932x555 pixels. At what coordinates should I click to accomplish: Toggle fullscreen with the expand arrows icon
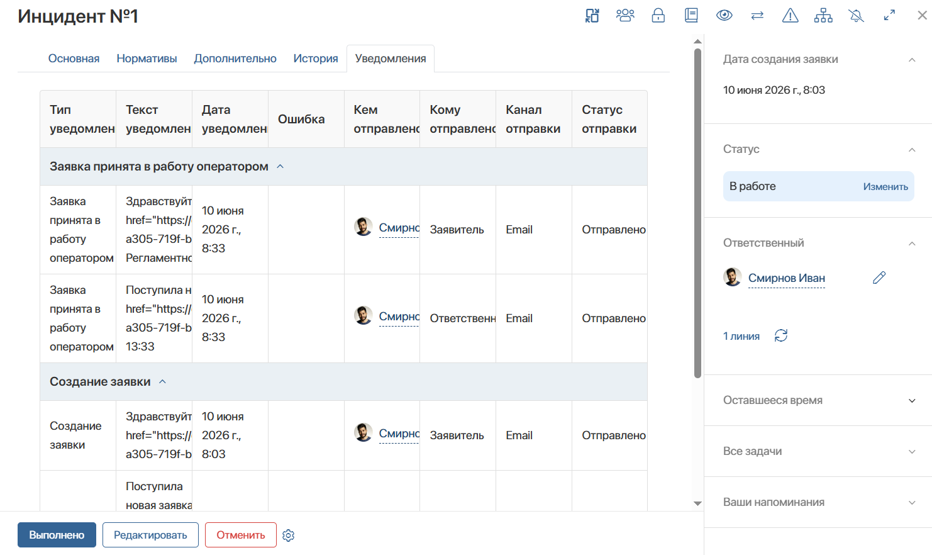[889, 16]
